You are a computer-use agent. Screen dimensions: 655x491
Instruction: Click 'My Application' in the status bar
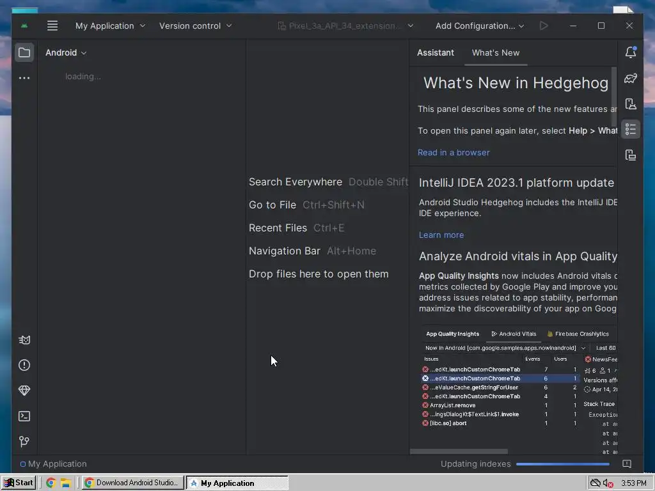[57, 464]
